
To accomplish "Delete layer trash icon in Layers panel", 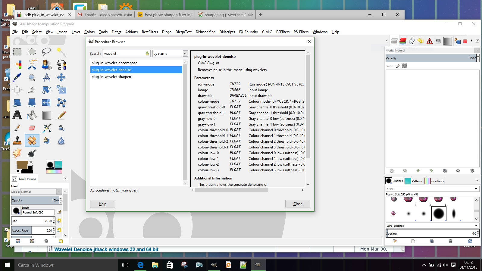I will pos(472,170).
